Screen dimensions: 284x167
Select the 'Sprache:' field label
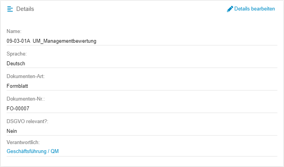17,54
